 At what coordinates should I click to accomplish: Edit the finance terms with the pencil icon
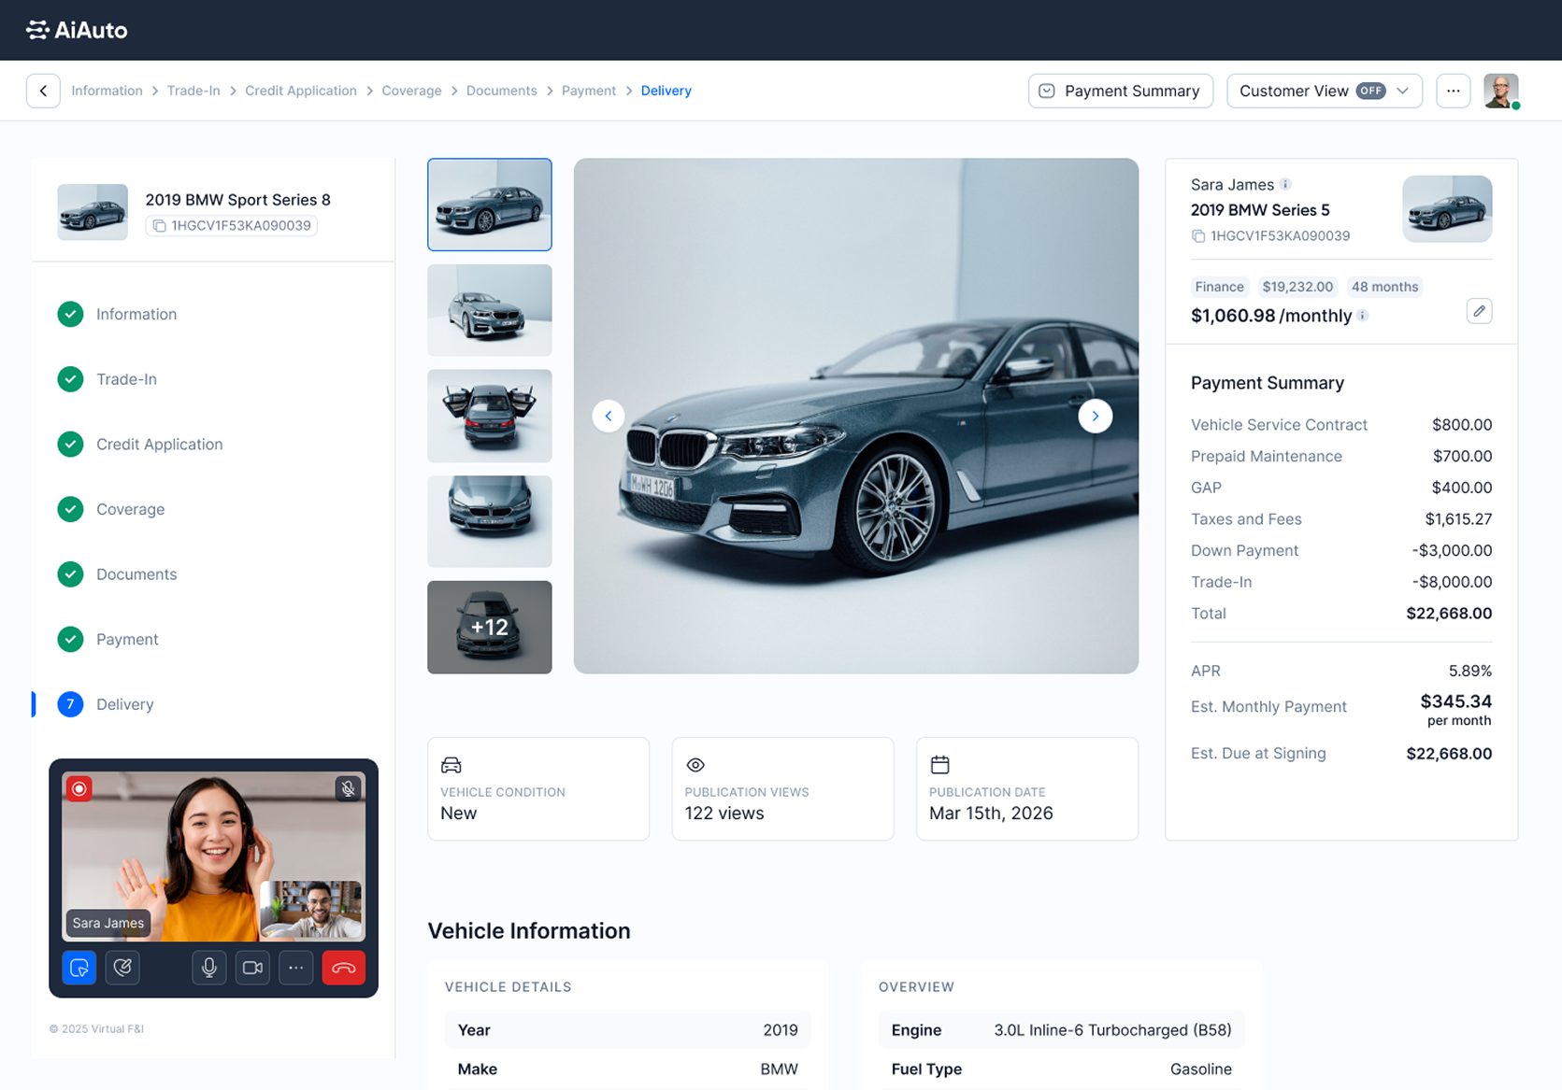point(1479,311)
